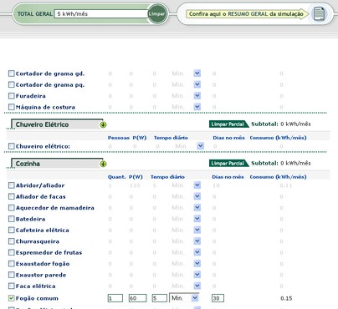Check the Cortador de grama pq. checkbox

point(11,84)
